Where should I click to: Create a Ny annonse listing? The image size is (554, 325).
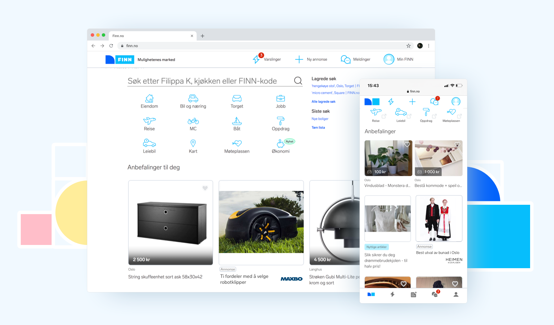[x=311, y=59]
